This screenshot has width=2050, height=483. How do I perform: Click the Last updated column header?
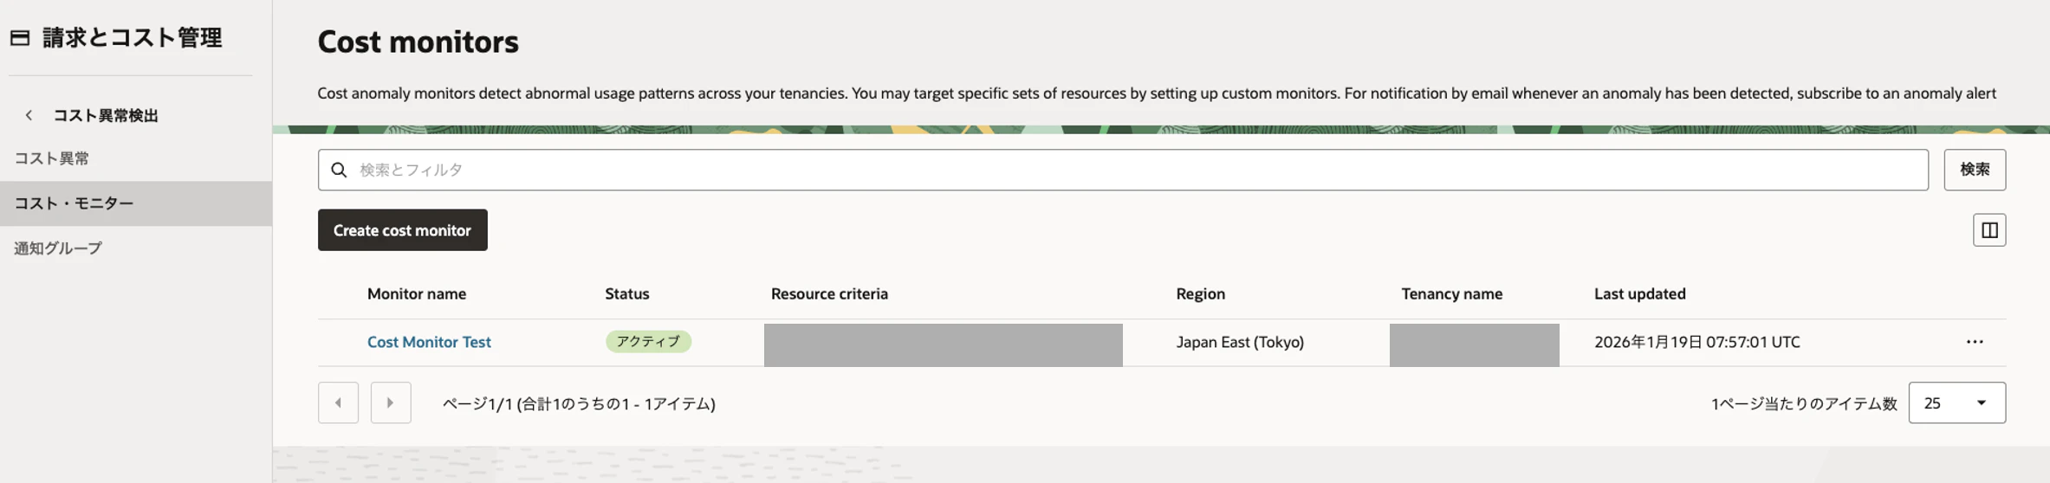click(1639, 293)
